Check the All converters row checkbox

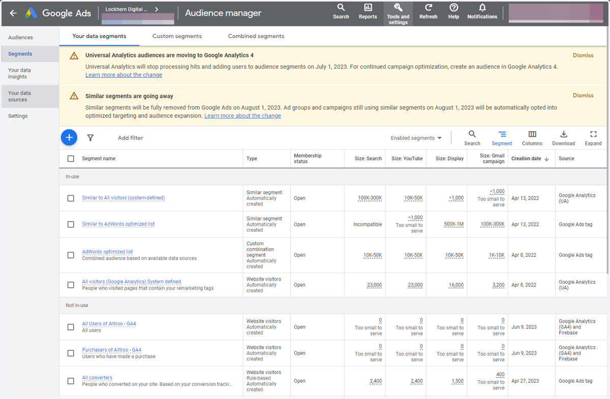coord(71,381)
